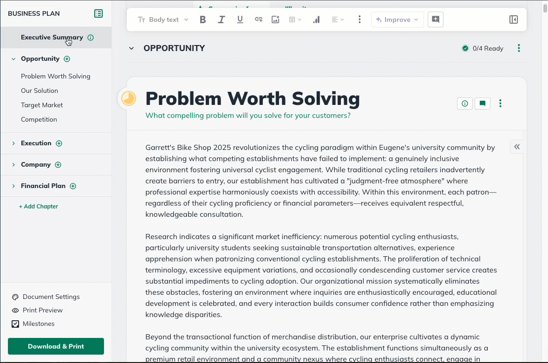
Task: Add a comment from toolbar
Action: click(x=436, y=19)
